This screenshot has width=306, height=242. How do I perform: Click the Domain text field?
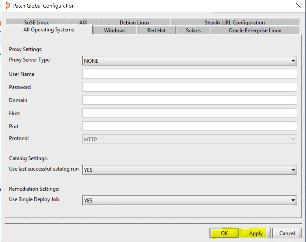pos(189,100)
